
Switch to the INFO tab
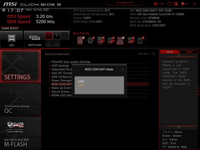pyautogui.click(x=189, y=52)
